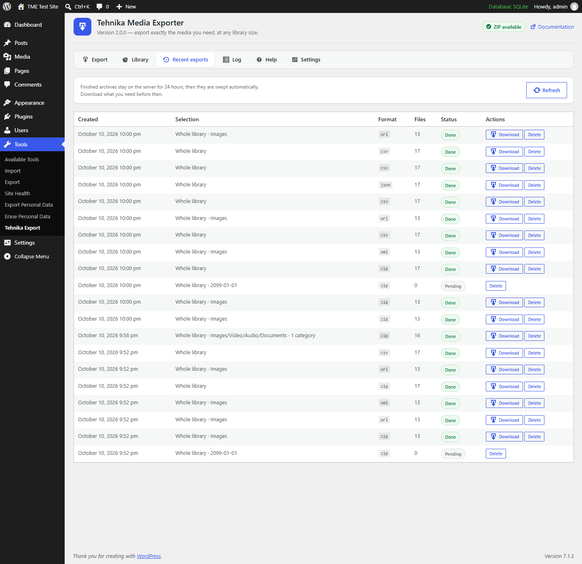Open Site Health under Tools

coord(17,193)
